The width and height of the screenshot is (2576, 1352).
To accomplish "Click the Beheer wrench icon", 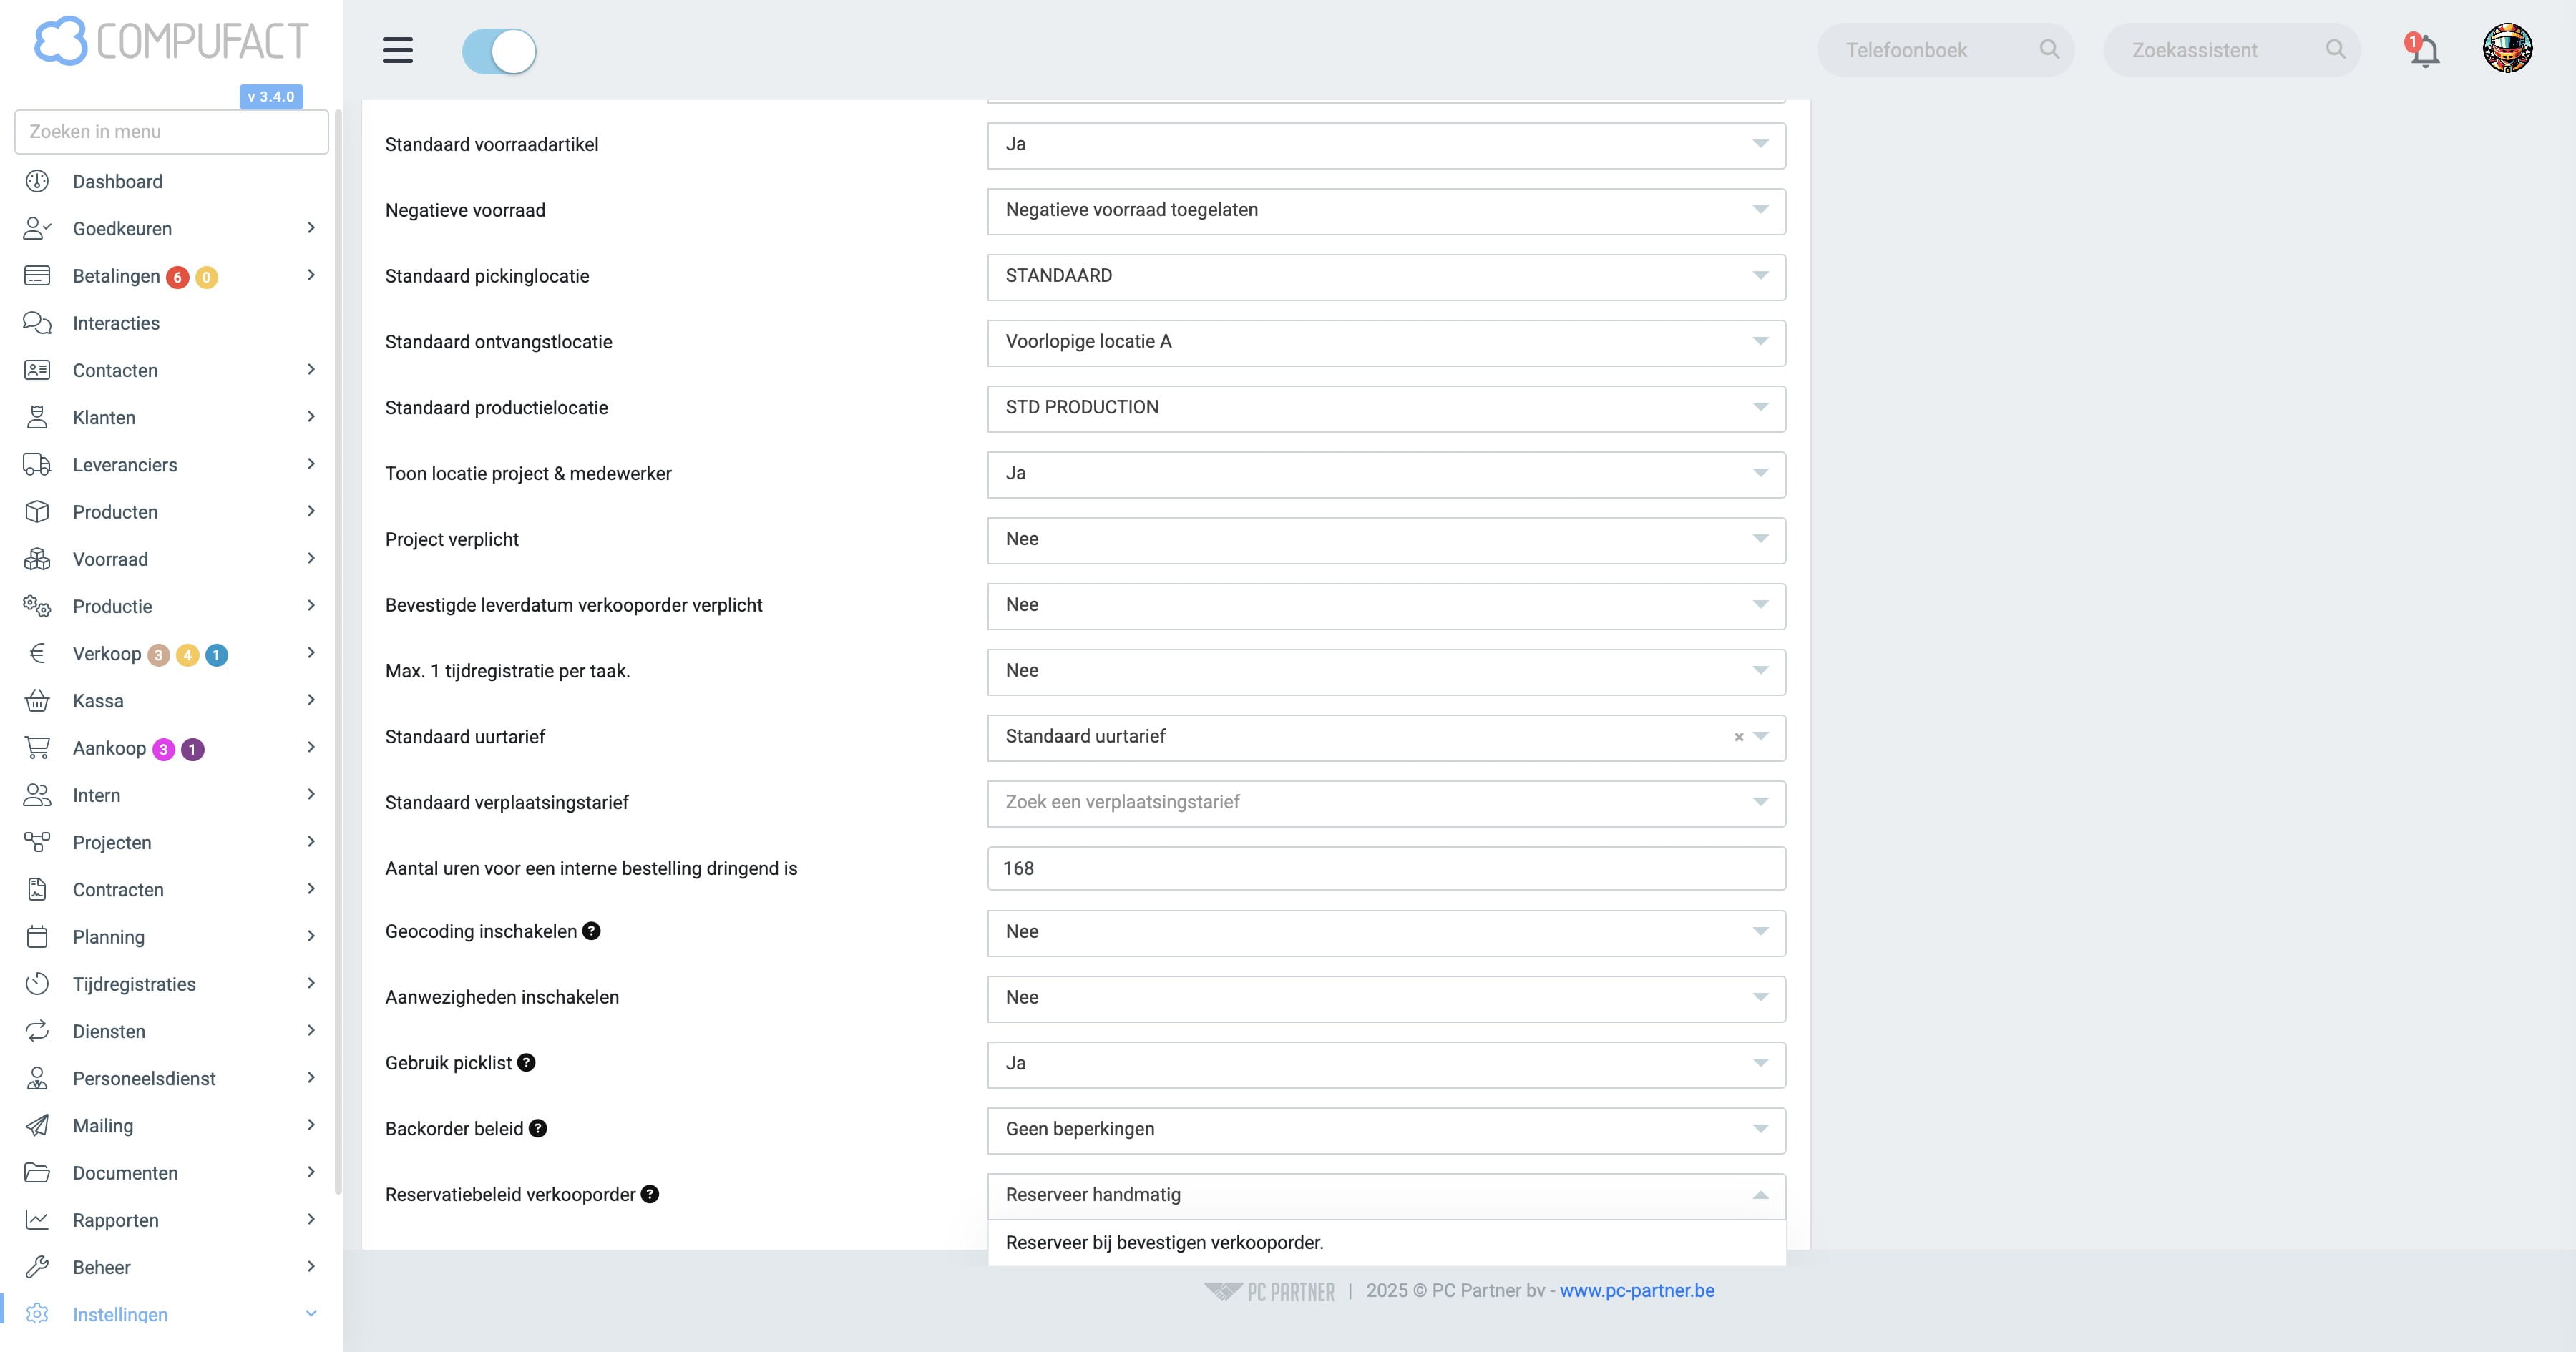I will click(37, 1267).
